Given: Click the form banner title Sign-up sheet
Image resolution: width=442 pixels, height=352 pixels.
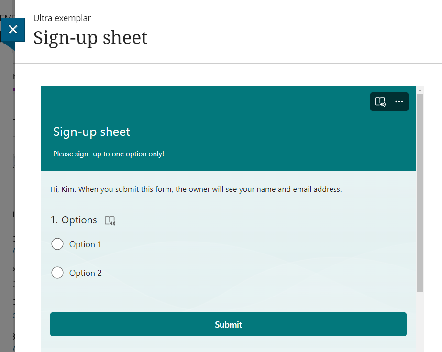Looking at the screenshot, I should point(91,132).
